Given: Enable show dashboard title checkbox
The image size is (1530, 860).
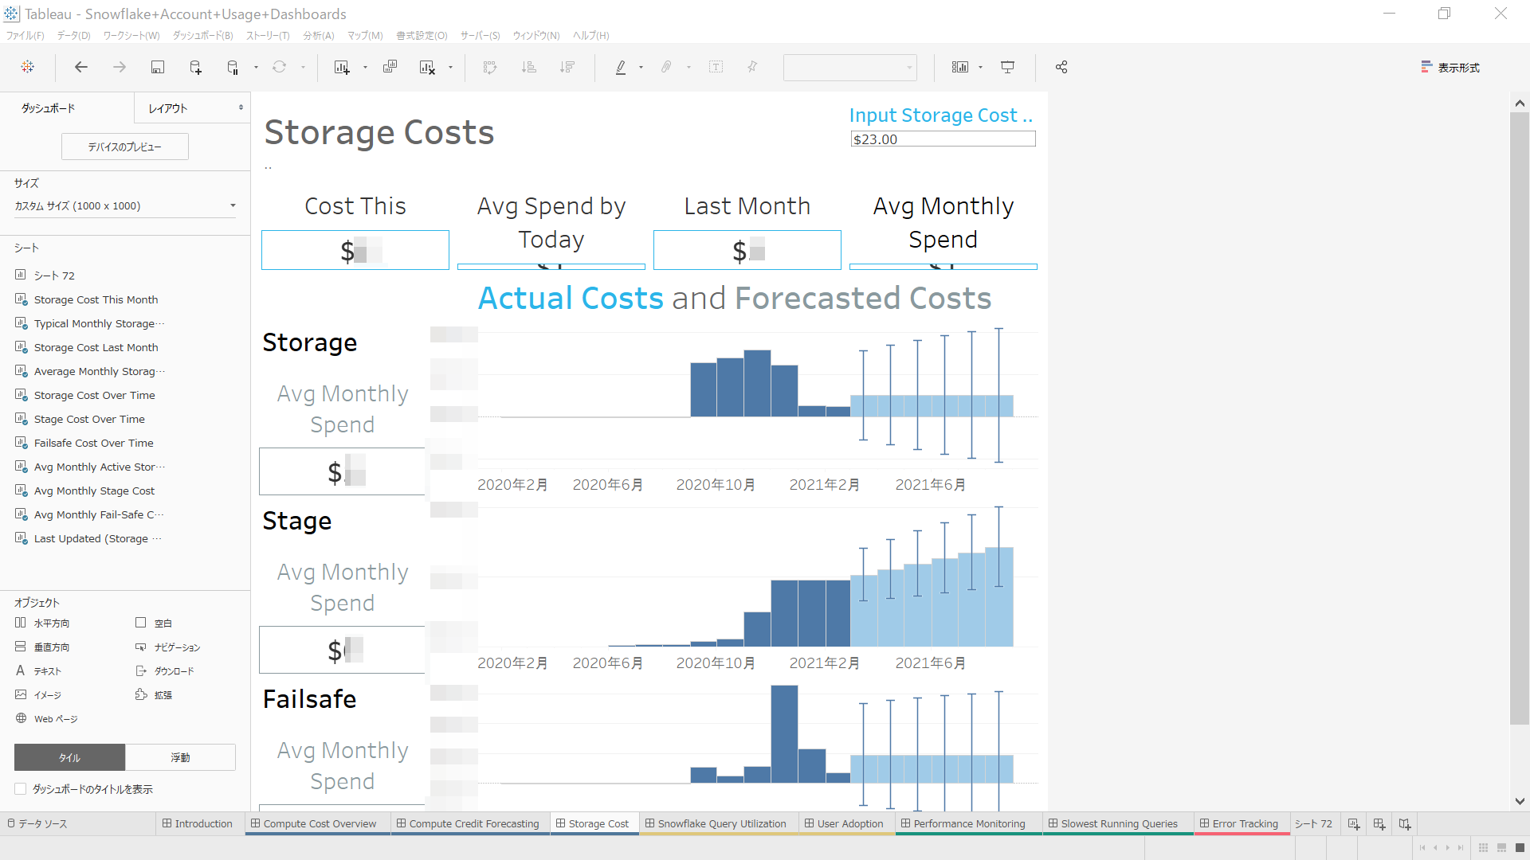Looking at the screenshot, I should 21,789.
